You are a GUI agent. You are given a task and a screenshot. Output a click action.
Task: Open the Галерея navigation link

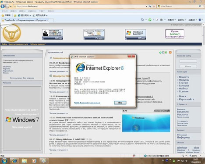click(x=184, y=86)
